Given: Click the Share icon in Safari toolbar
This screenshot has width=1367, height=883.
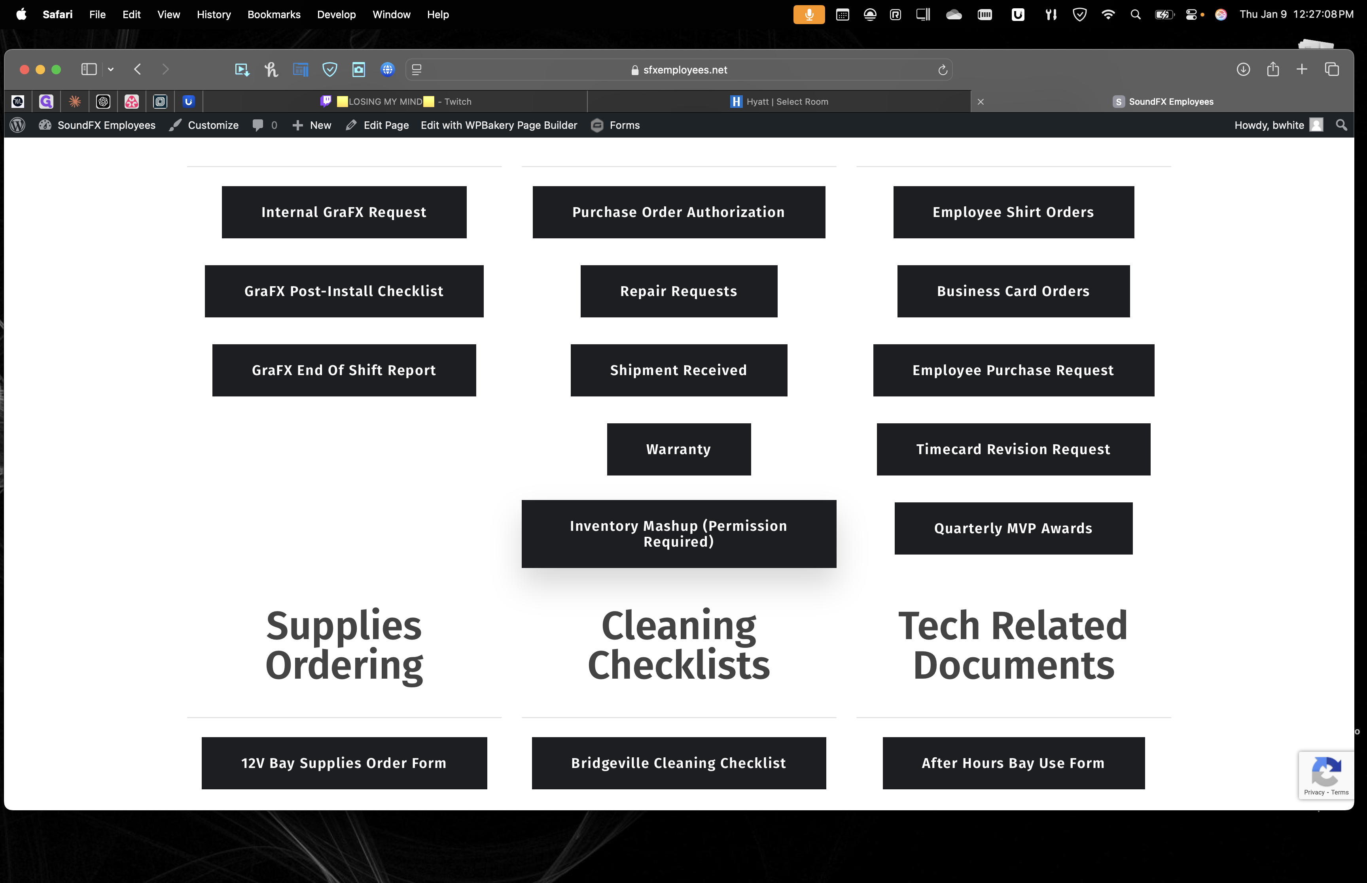Looking at the screenshot, I should tap(1273, 70).
